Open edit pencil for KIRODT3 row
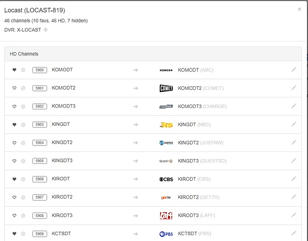The width and height of the screenshot is (308, 241). pyautogui.click(x=294, y=215)
